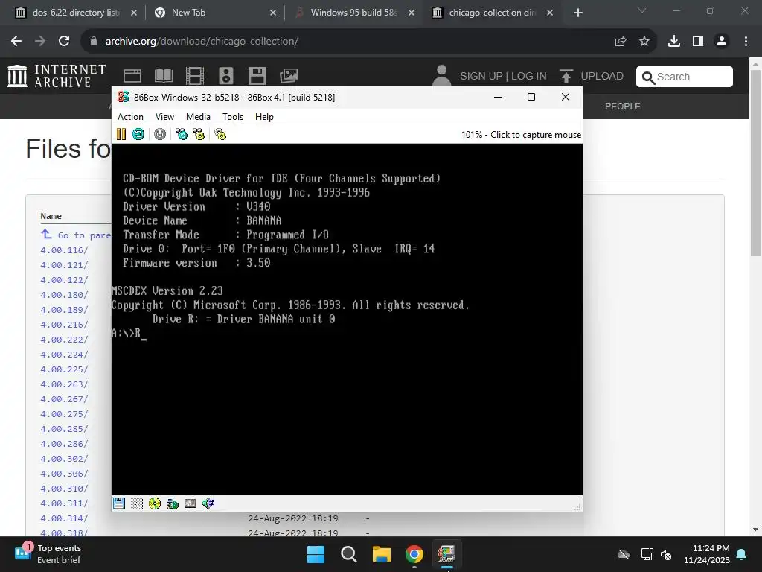Open the Images icon on Internet Archive
The height and width of the screenshot is (572, 762).
[289, 76]
